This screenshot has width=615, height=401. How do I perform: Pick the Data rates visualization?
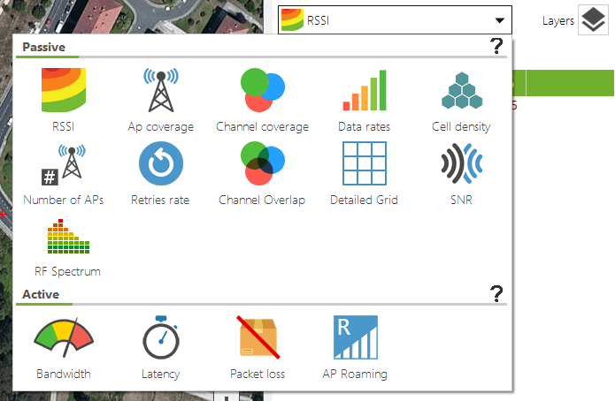(x=365, y=100)
